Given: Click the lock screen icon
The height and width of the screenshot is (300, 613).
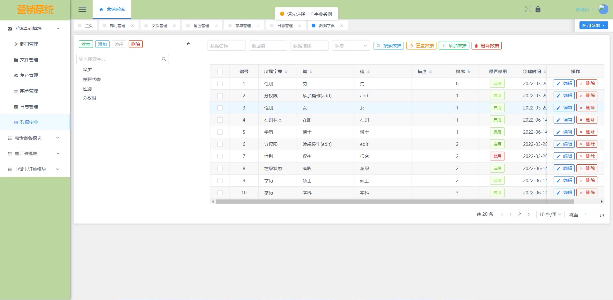Looking at the screenshot, I should pos(538,9).
